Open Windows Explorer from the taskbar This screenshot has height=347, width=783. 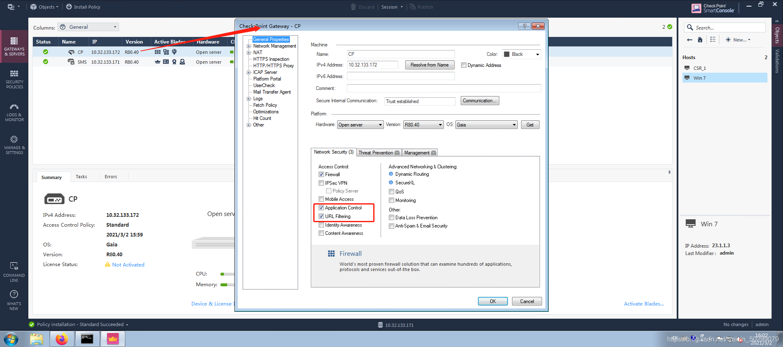[x=37, y=339]
